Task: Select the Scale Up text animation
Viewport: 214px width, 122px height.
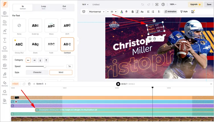Action: coord(35,25)
